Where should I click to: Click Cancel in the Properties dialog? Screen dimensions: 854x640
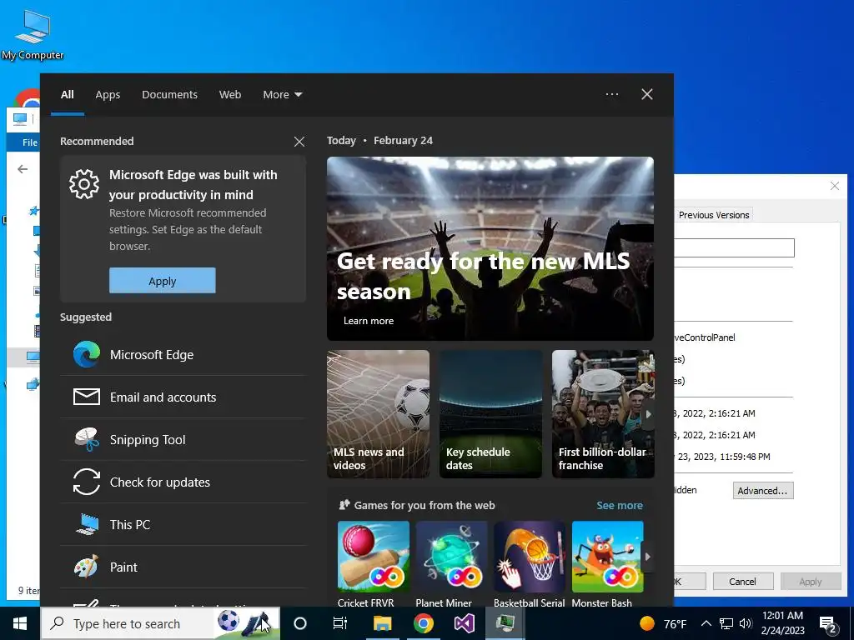pyautogui.click(x=742, y=581)
